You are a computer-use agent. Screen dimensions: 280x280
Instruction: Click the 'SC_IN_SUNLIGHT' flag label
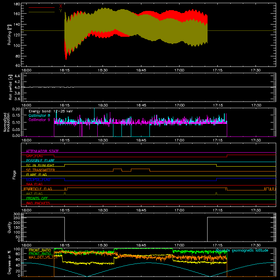point(40,165)
